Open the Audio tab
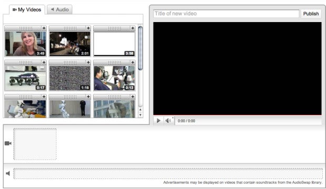This screenshot has height=189, width=326. tap(59, 9)
